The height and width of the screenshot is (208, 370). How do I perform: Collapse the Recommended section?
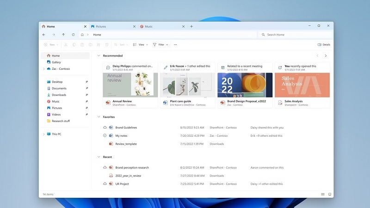click(x=99, y=55)
